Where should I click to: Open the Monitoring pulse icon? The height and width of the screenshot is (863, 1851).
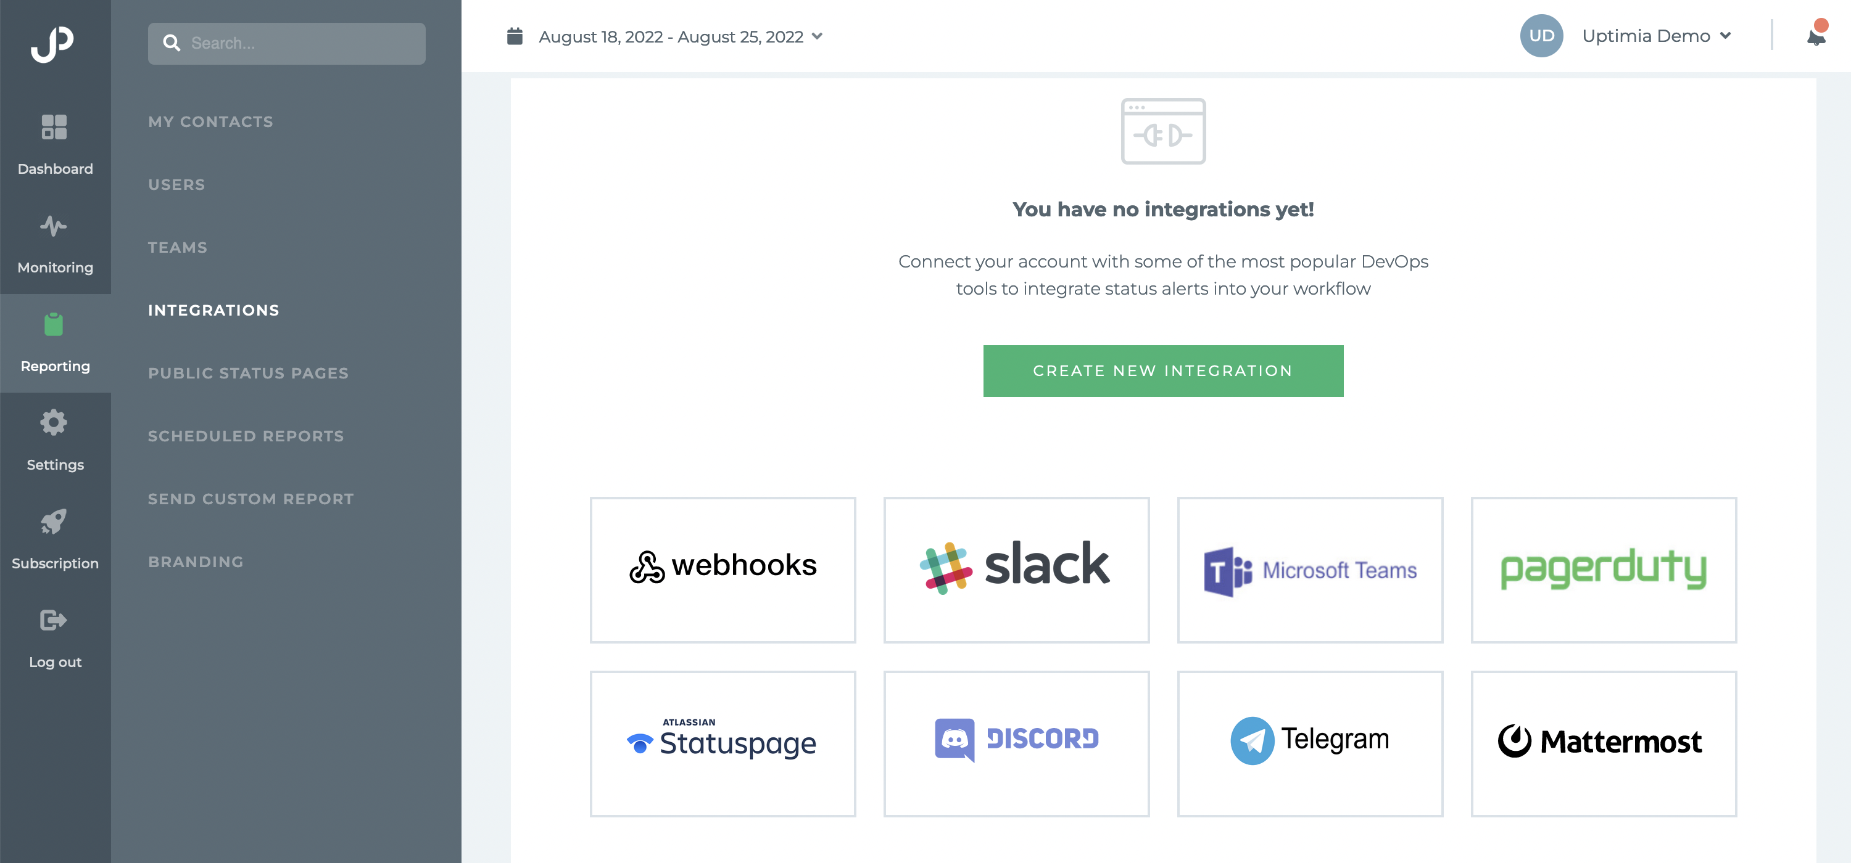point(54,226)
